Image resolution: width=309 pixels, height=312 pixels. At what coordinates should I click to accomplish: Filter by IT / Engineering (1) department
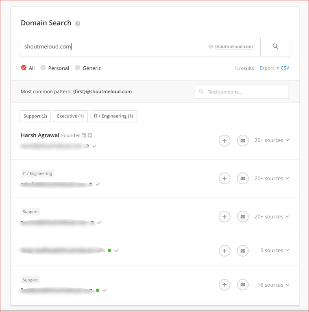click(x=113, y=116)
